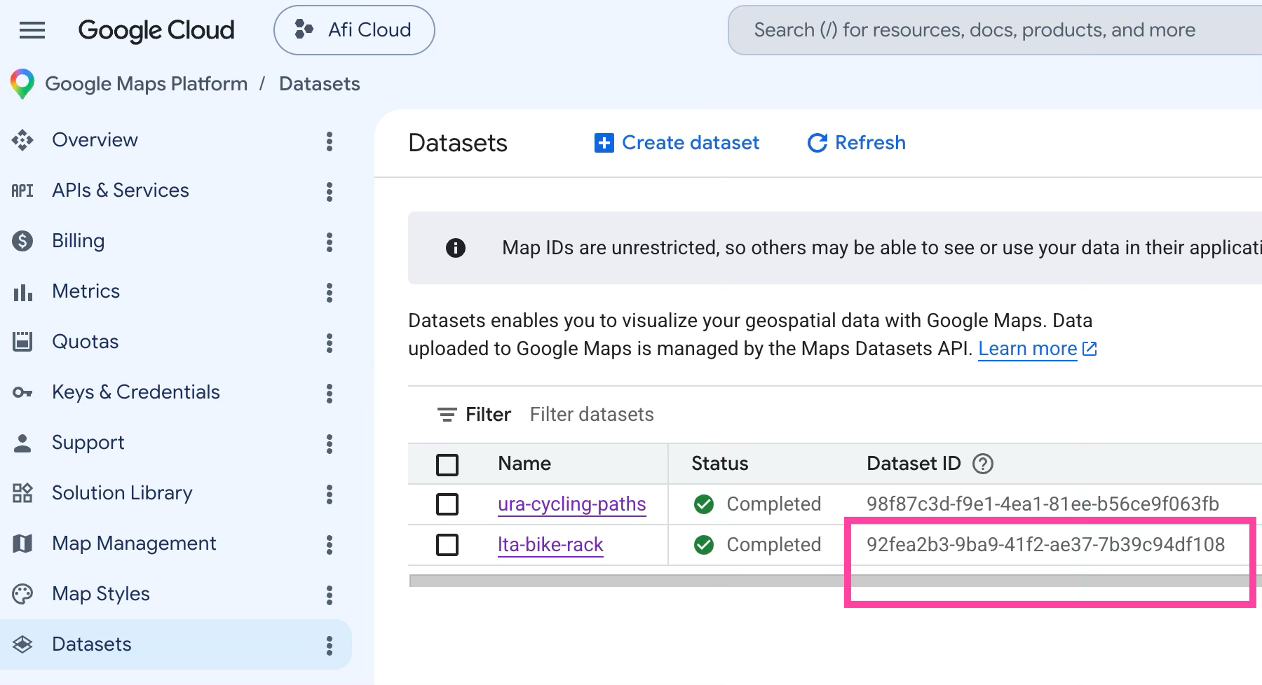Screen dimensions: 1262x685
Task: Open Keys & Credentials three-dot options
Action: 330,393
